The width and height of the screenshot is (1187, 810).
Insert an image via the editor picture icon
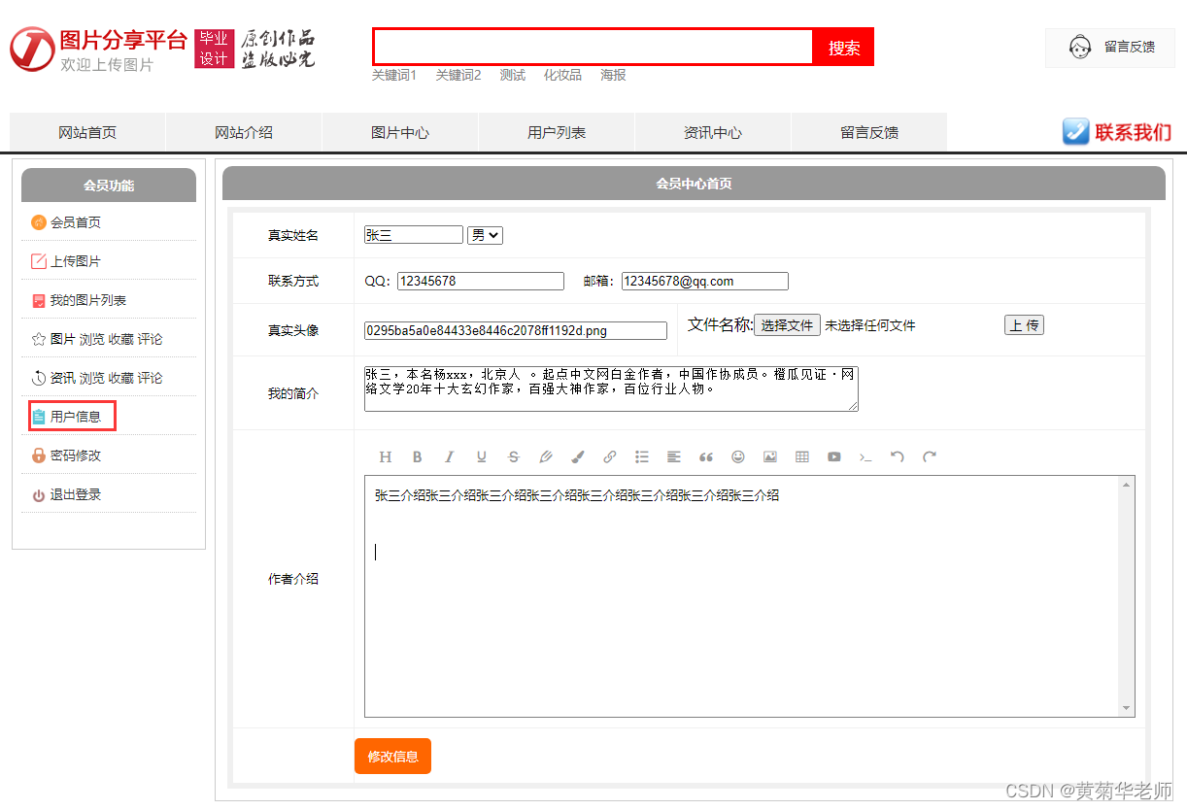[770, 456]
